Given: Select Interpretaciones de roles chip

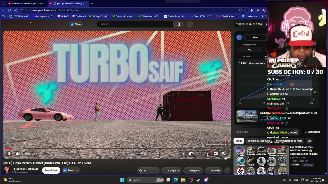Looking at the screenshot, I should [289, 141].
